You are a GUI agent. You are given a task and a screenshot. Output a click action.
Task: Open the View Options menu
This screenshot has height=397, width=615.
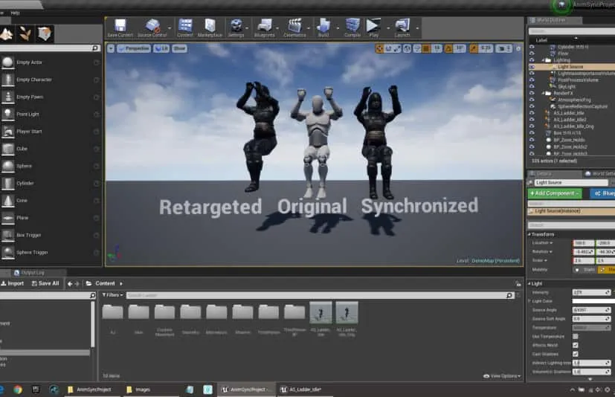tap(502, 376)
